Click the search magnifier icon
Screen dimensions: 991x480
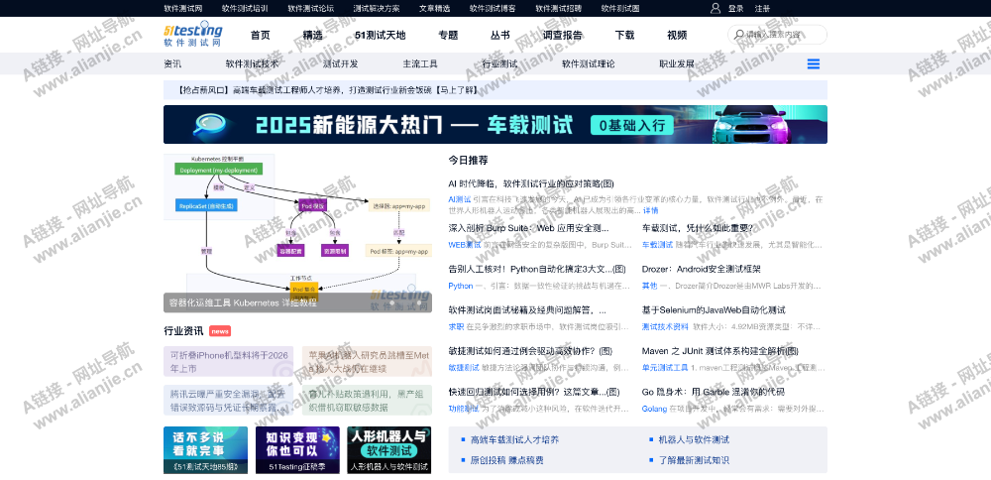pos(738,34)
